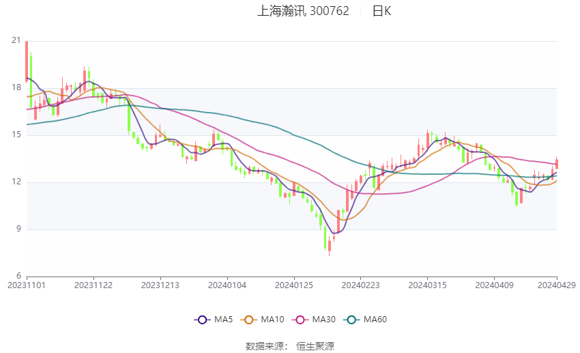
Task: Click the 20240409 x-axis date label
Action: [x=494, y=285]
